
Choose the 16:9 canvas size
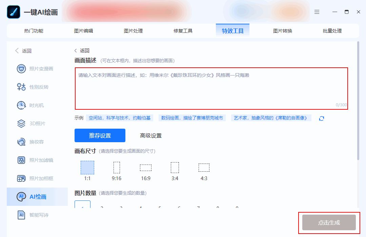(146, 172)
